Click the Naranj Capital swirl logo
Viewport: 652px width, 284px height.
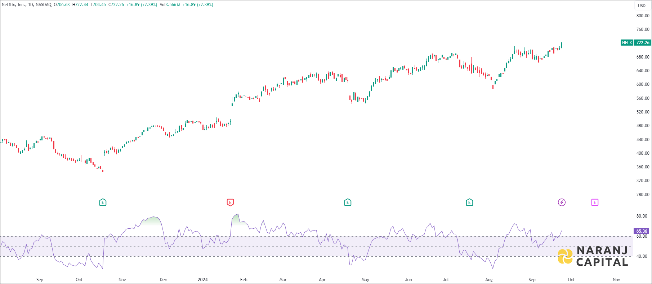pyautogui.click(x=565, y=256)
